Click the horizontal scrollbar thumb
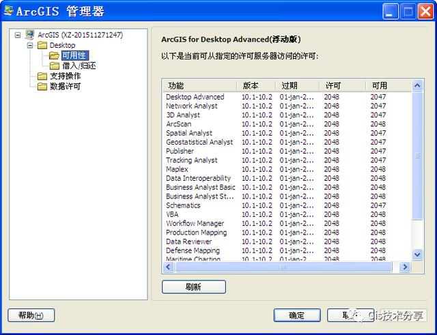The height and width of the screenshot is (335, 437). point(283,267)
